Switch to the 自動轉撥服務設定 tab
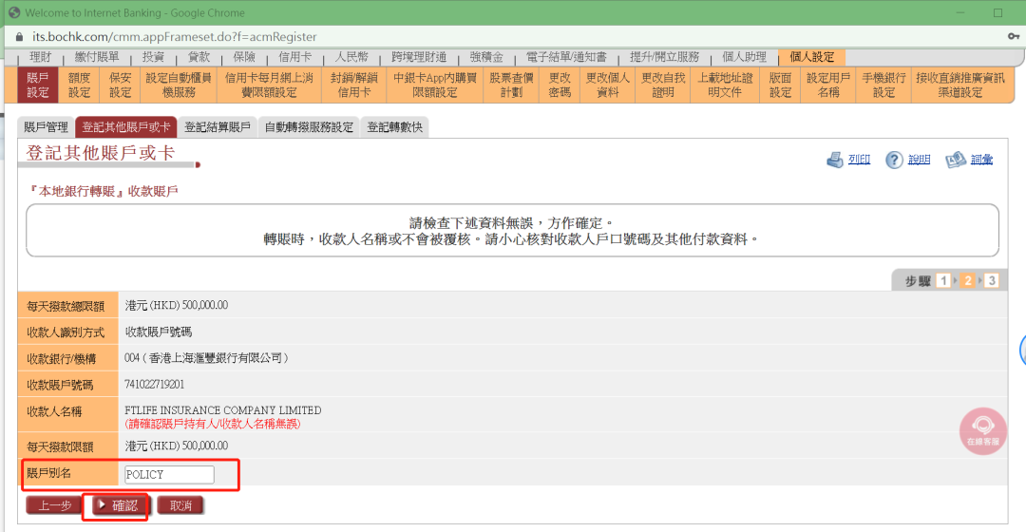The height and width of the screenshot is (532, 1026). 309,127
